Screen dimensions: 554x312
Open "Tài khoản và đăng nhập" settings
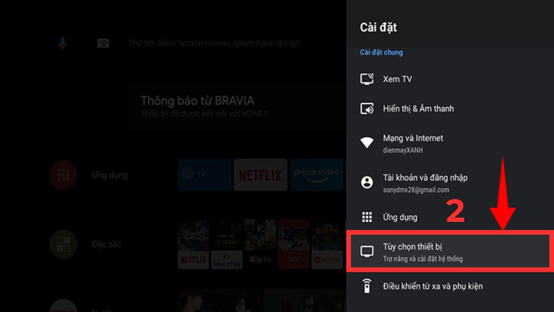pos(450,183)
